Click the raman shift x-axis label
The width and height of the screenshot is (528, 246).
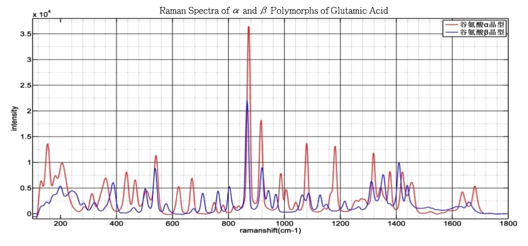270,230
